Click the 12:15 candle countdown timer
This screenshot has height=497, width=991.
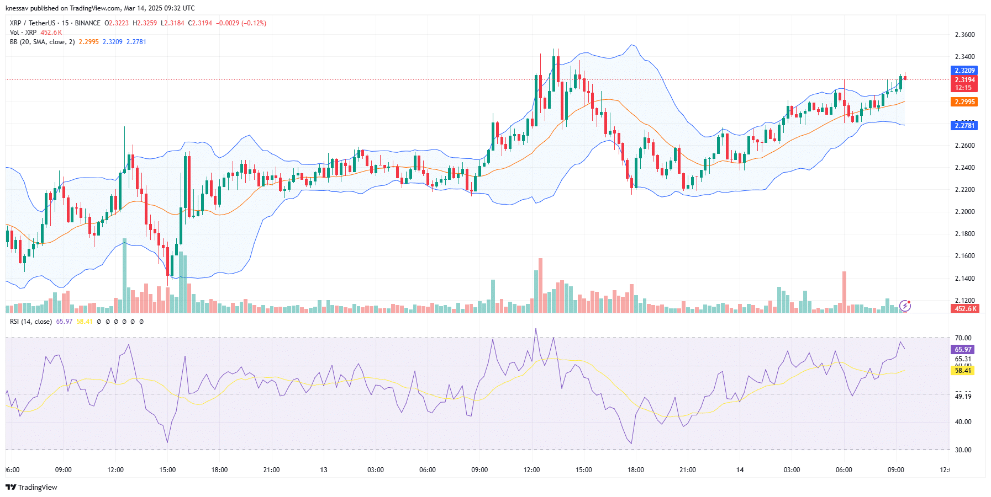[x=964, y=88]
